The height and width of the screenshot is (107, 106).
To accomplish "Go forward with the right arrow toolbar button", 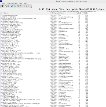I will tap(29, 6).
